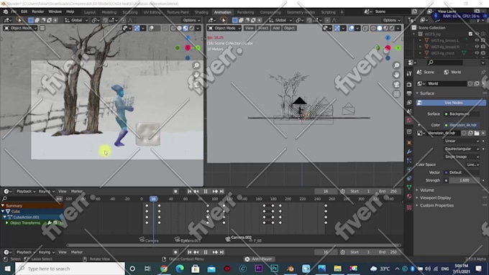
Task: Click the Color klienstein_4k.hdr link field
Action: tap(462, 125)
